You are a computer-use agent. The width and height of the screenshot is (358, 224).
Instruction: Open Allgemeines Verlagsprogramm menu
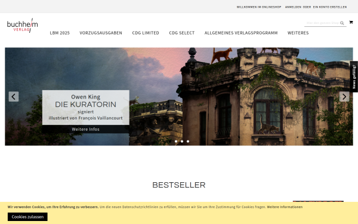(x=241, y=33)
